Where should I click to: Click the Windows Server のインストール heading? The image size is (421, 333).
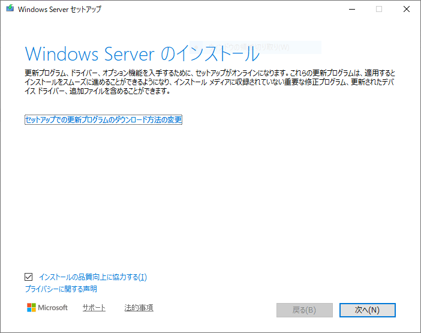click(142, 54)
